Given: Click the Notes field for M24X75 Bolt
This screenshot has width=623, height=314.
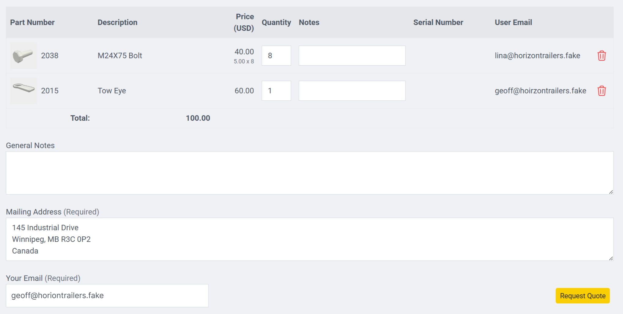Looking at the screenshot, I should point(352,56).
